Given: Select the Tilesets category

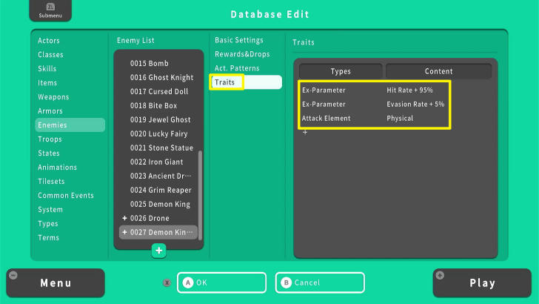Looking at the screenshot, I should tap(51, 182).
